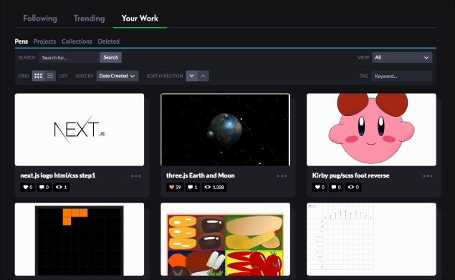Viewport: 455px width, 280px height.
Task: Switch to grid view layout icon
Action: pyautogui.click(x=38, y=76)
